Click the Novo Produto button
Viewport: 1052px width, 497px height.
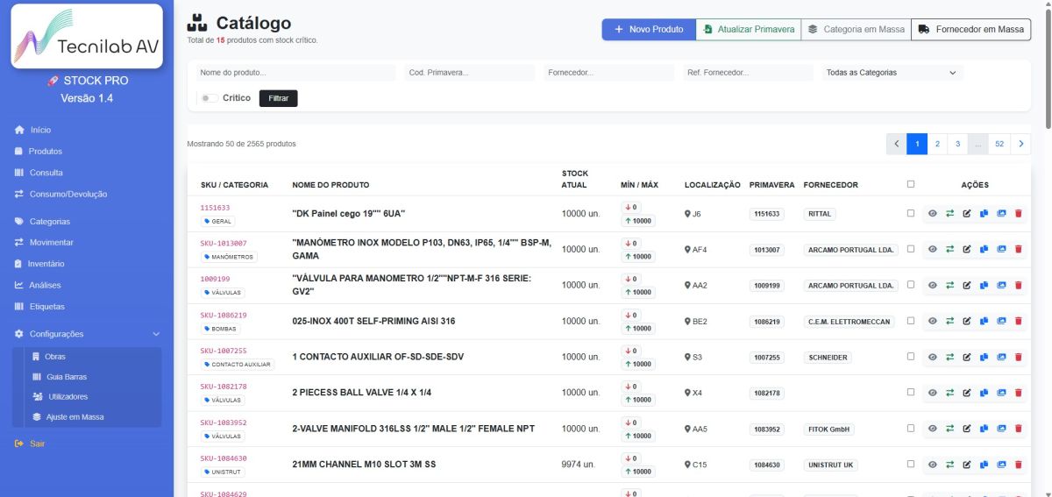click(649, 29)
